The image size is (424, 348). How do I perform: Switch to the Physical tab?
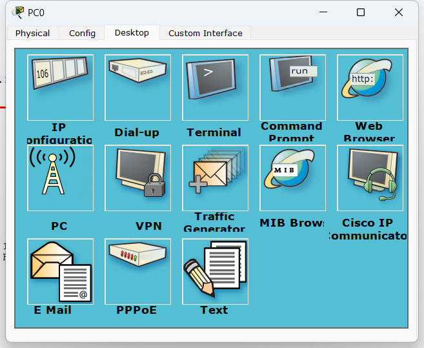32,33
